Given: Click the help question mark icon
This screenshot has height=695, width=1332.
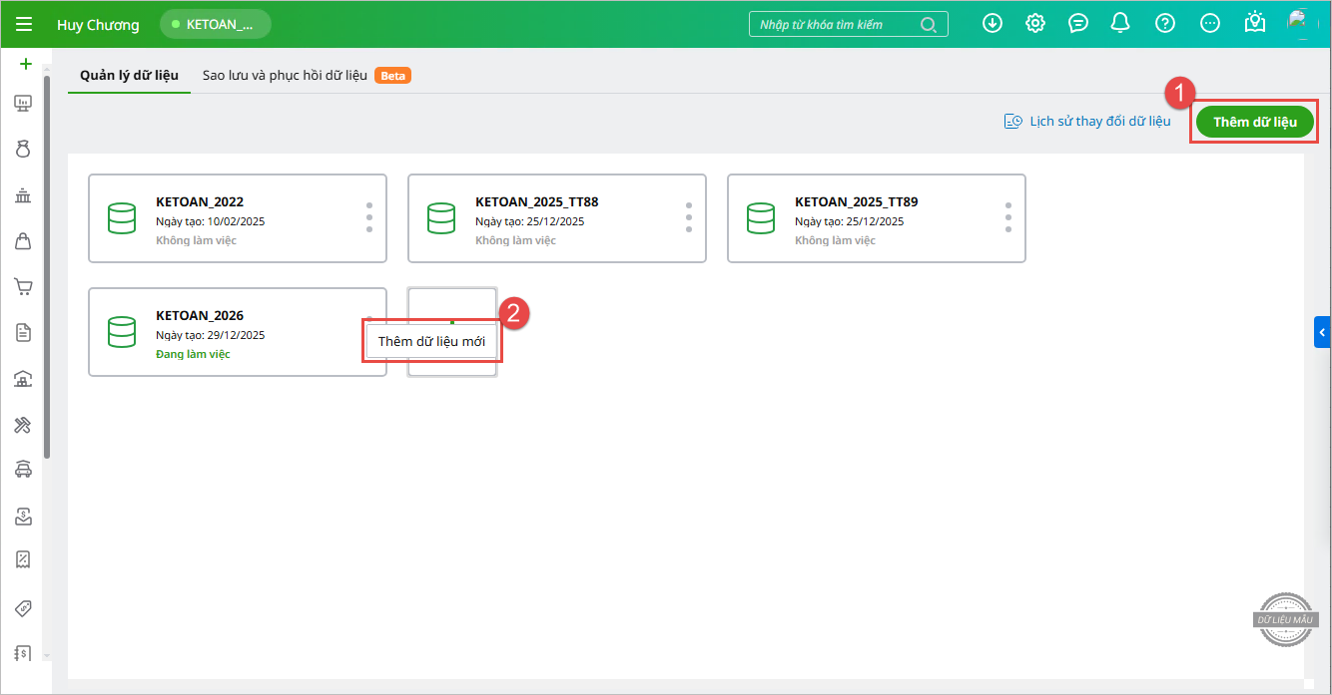Looking at the screenshot, I should pyautogui.click(x=1164, y=24).
